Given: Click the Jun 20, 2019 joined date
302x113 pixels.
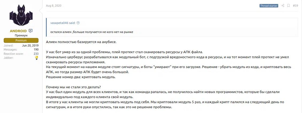Looking at the screenshot, I should (x=30, y=46).
